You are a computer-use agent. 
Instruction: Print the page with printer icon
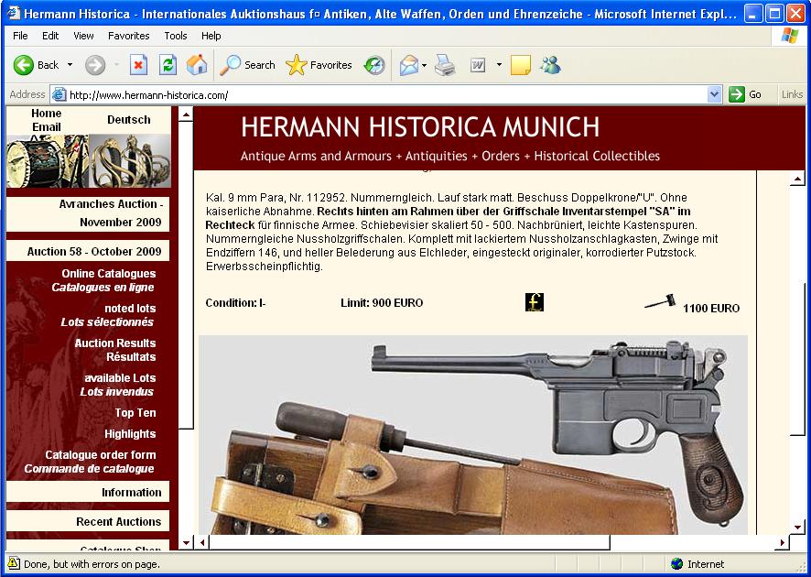pyautogui.click(x=445, y=65)
